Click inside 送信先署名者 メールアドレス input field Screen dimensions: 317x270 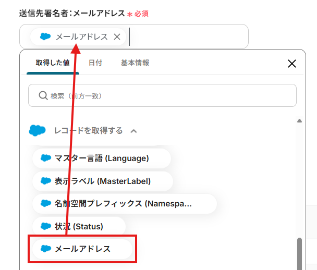click(x=188, y=37)
